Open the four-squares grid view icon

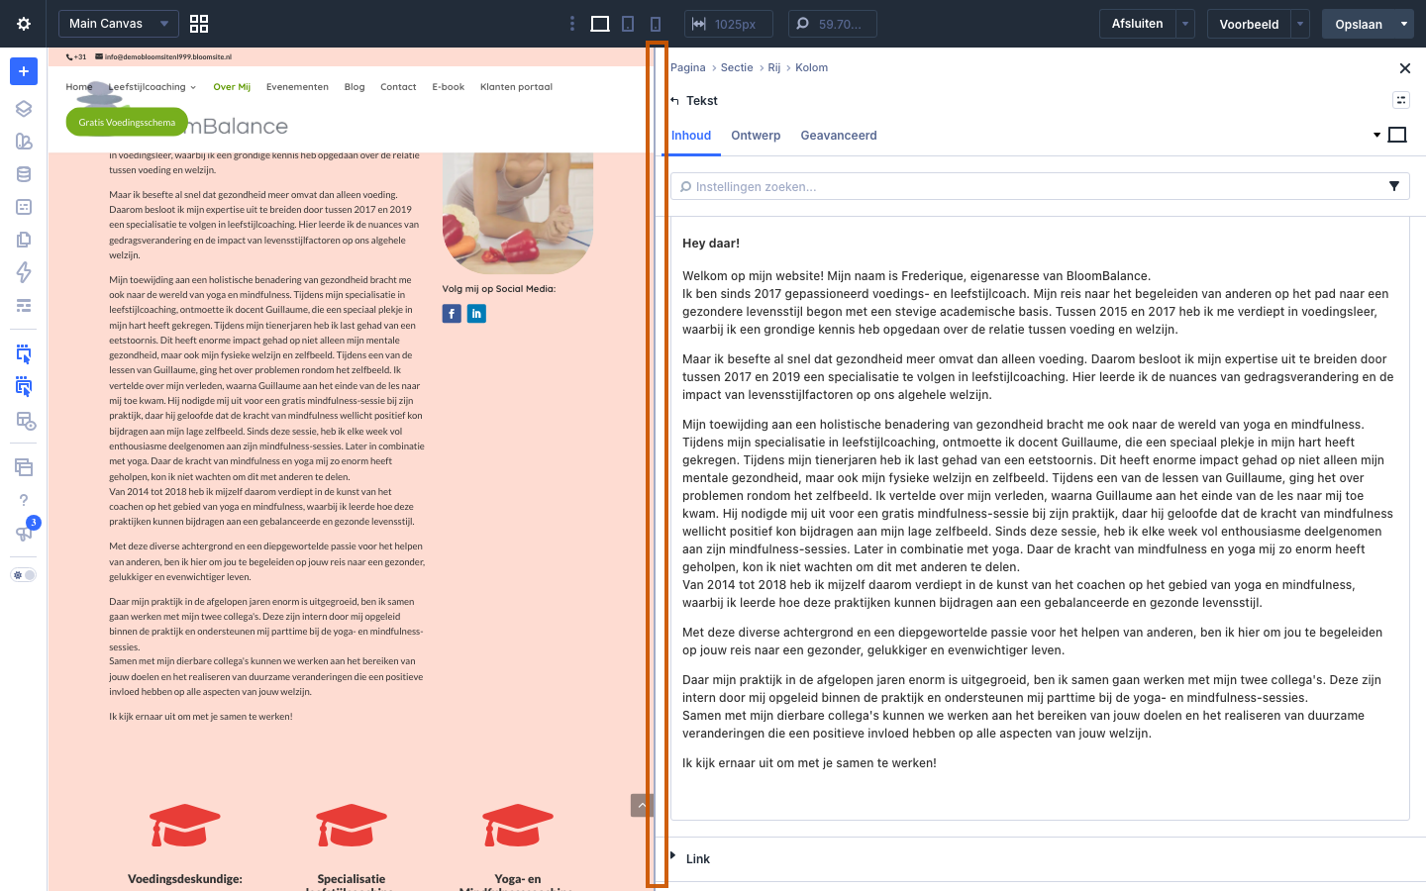coord(199,24)
